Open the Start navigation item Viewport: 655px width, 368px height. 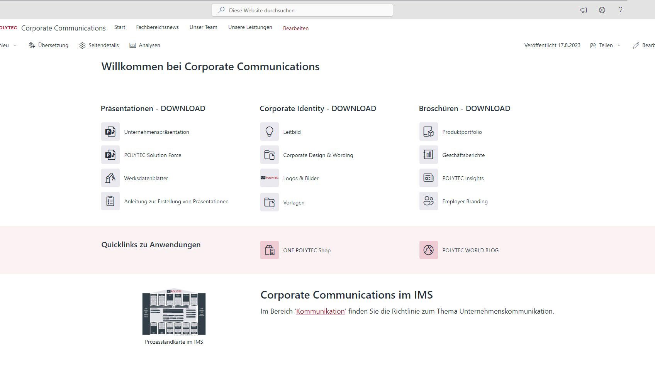point(120,27)
